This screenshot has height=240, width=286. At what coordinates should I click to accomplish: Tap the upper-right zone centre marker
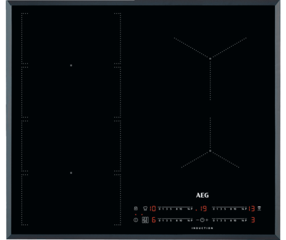click(x=210, y=59)
